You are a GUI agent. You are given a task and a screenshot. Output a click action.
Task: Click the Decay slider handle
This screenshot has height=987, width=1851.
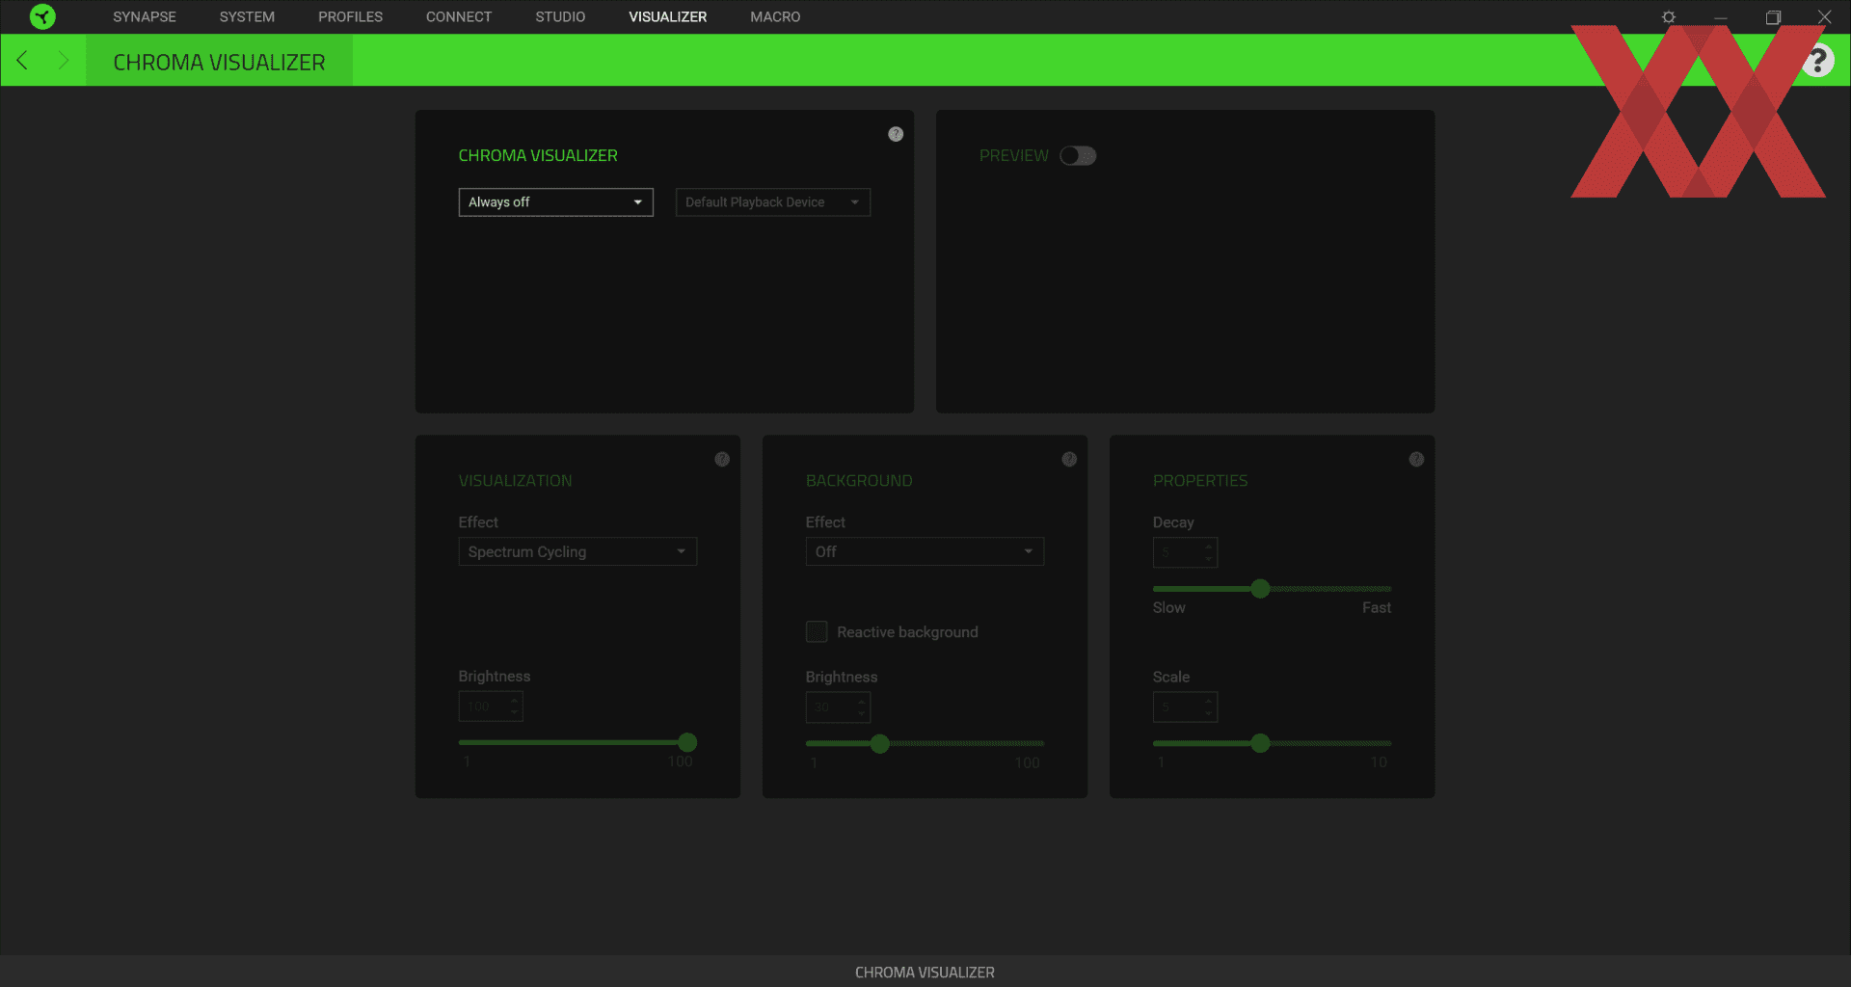click(1260, 589)
